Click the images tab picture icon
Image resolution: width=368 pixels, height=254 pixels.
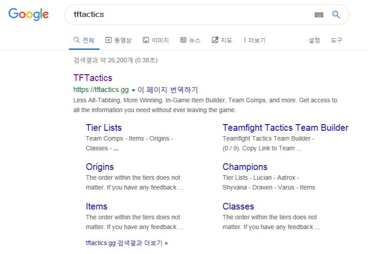tap(146, 40)
